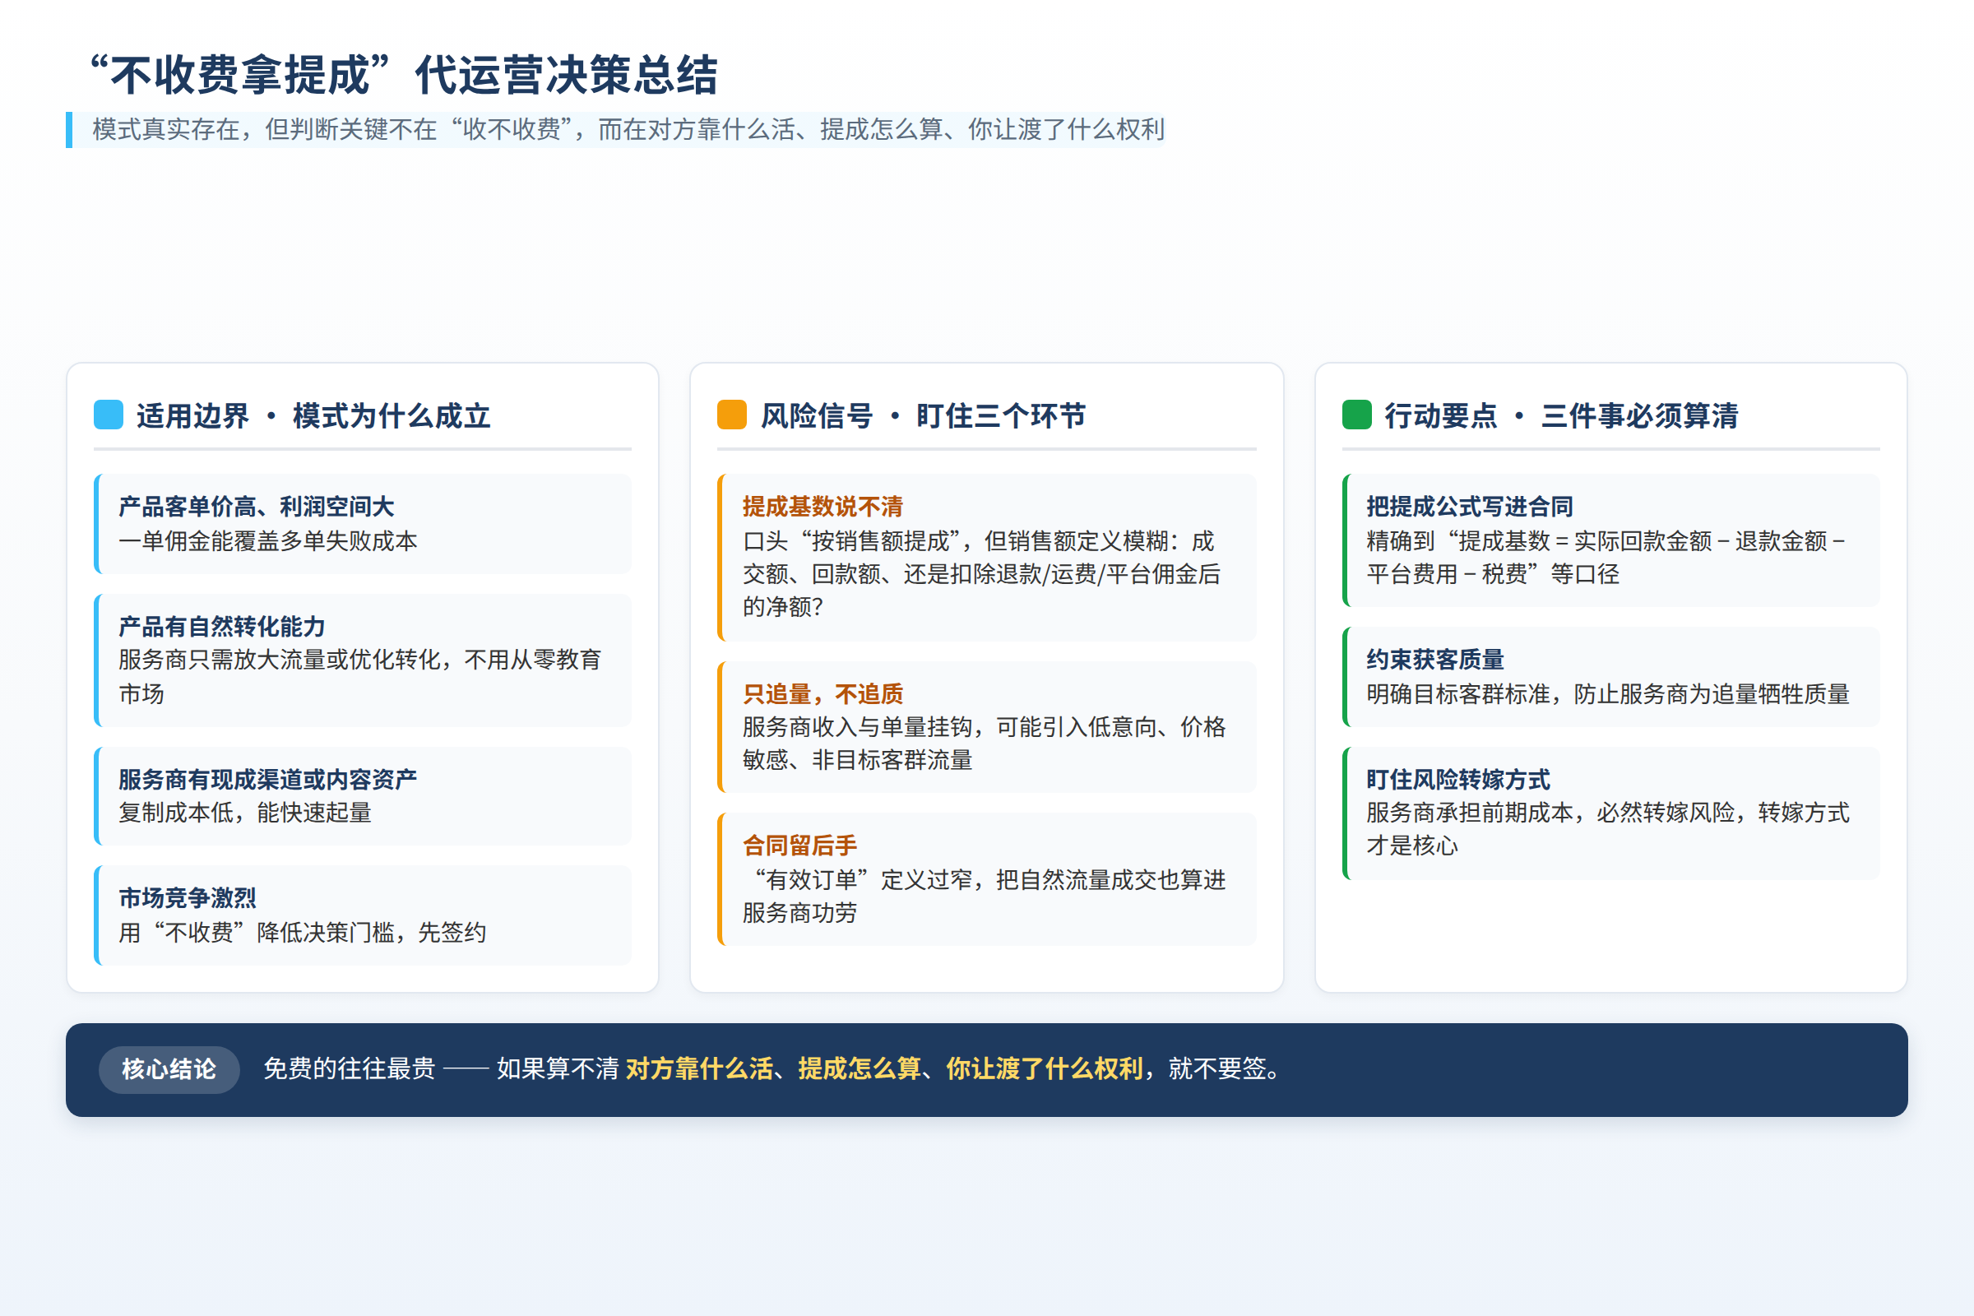Viewport: 1974px width, 1316px height.
Task: Click the text 一单佣金能覆盖多单失败成本
Action: pyautogui.click(x=268, y=540)
